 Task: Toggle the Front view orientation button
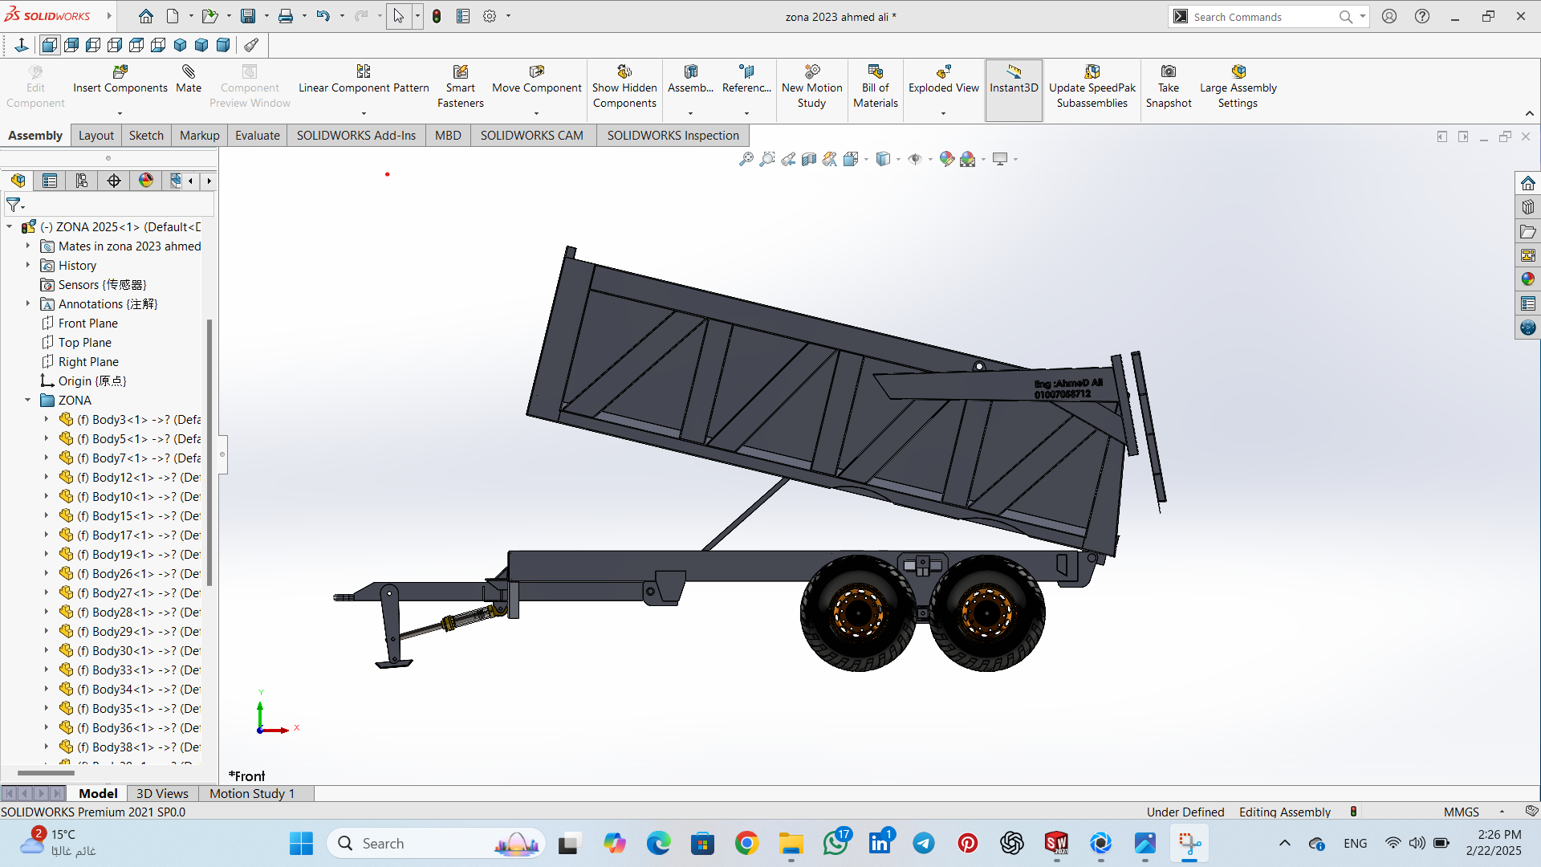(x=50, y=45)
